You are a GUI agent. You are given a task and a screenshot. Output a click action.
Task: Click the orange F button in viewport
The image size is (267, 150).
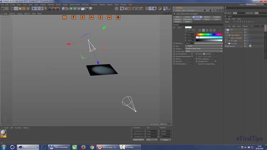tap(73, 17)
